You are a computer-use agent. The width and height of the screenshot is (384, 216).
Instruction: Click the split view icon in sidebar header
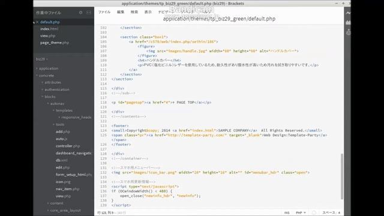click(x=89, y=12)
